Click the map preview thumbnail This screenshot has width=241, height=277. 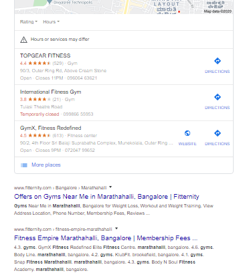point(124,7)
